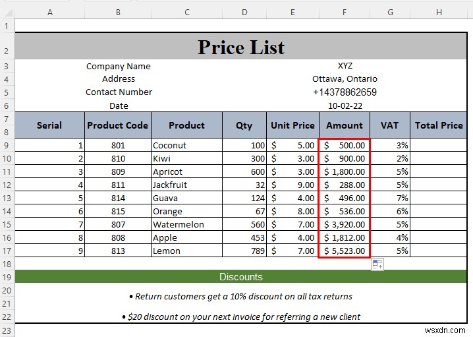Select column B header

[x=118, y=13]
